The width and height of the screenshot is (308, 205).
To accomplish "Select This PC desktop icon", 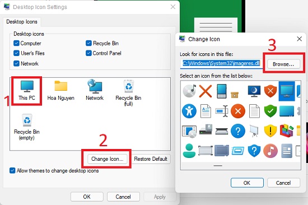I will pos(27,91).
